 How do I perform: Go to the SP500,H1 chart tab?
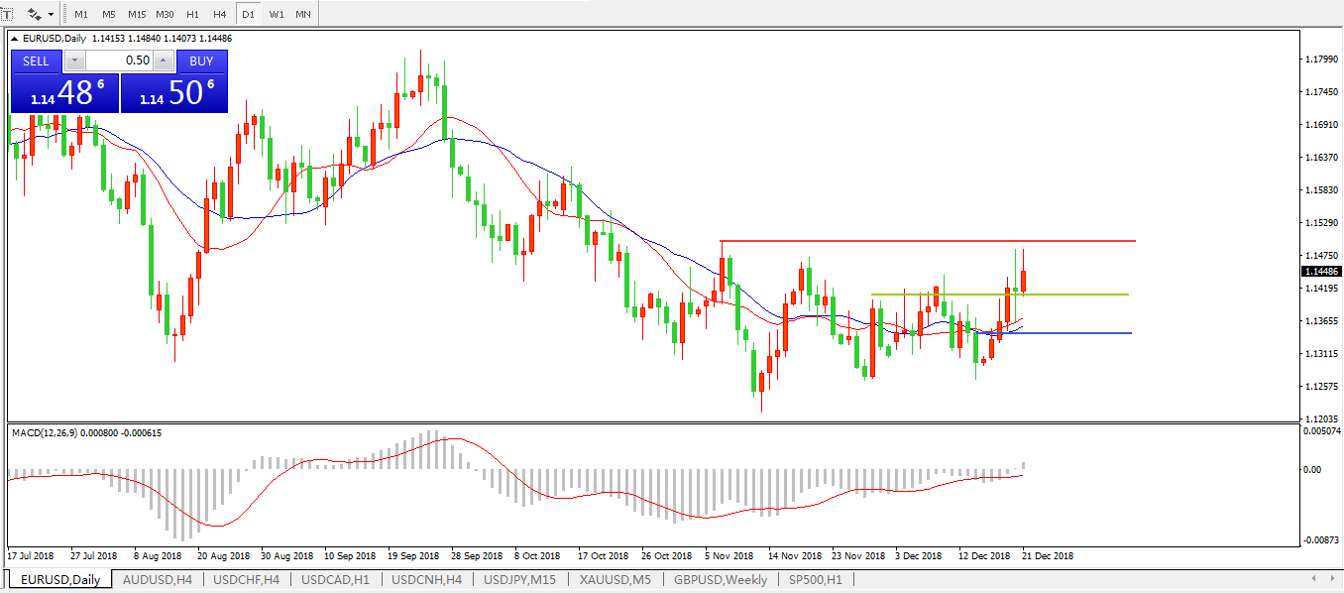tap(815, 579)
